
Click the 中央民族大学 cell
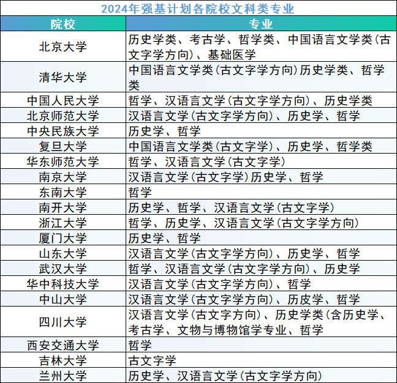pyautogui.click(x=63, y=131)
